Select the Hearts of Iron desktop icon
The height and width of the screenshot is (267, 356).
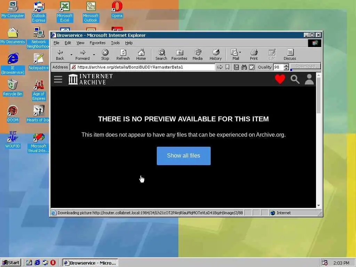[x=38, y=114]
